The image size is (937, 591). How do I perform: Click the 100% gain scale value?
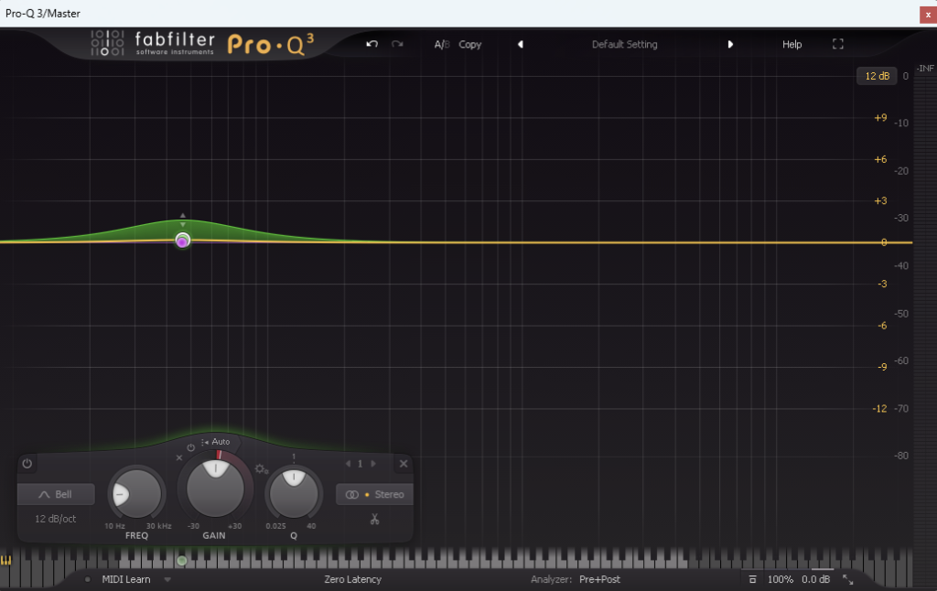click(x=780, y=579)
